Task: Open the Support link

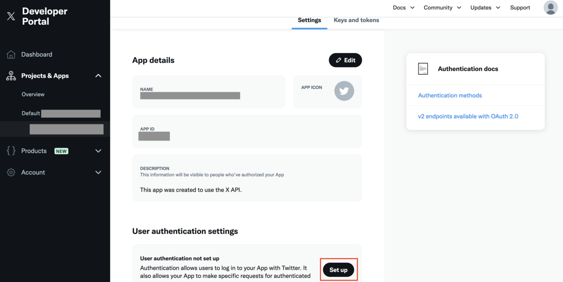Action: click(520, 7)
